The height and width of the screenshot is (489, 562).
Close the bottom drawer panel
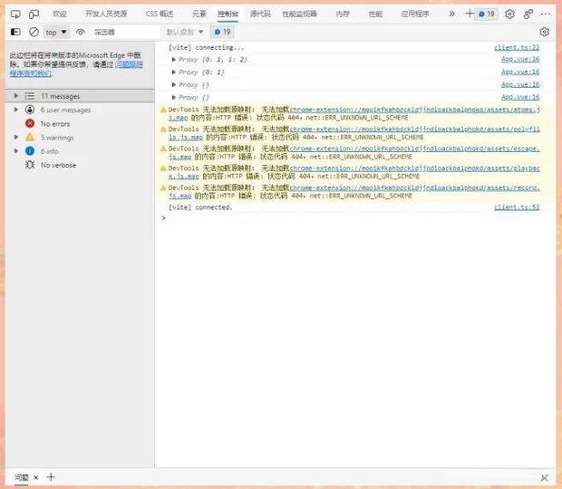[x=544, y=477]
